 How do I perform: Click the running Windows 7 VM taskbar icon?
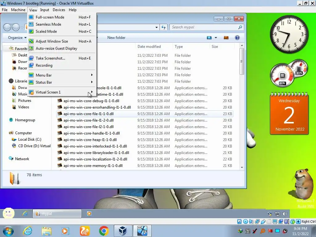coord(142,231)
